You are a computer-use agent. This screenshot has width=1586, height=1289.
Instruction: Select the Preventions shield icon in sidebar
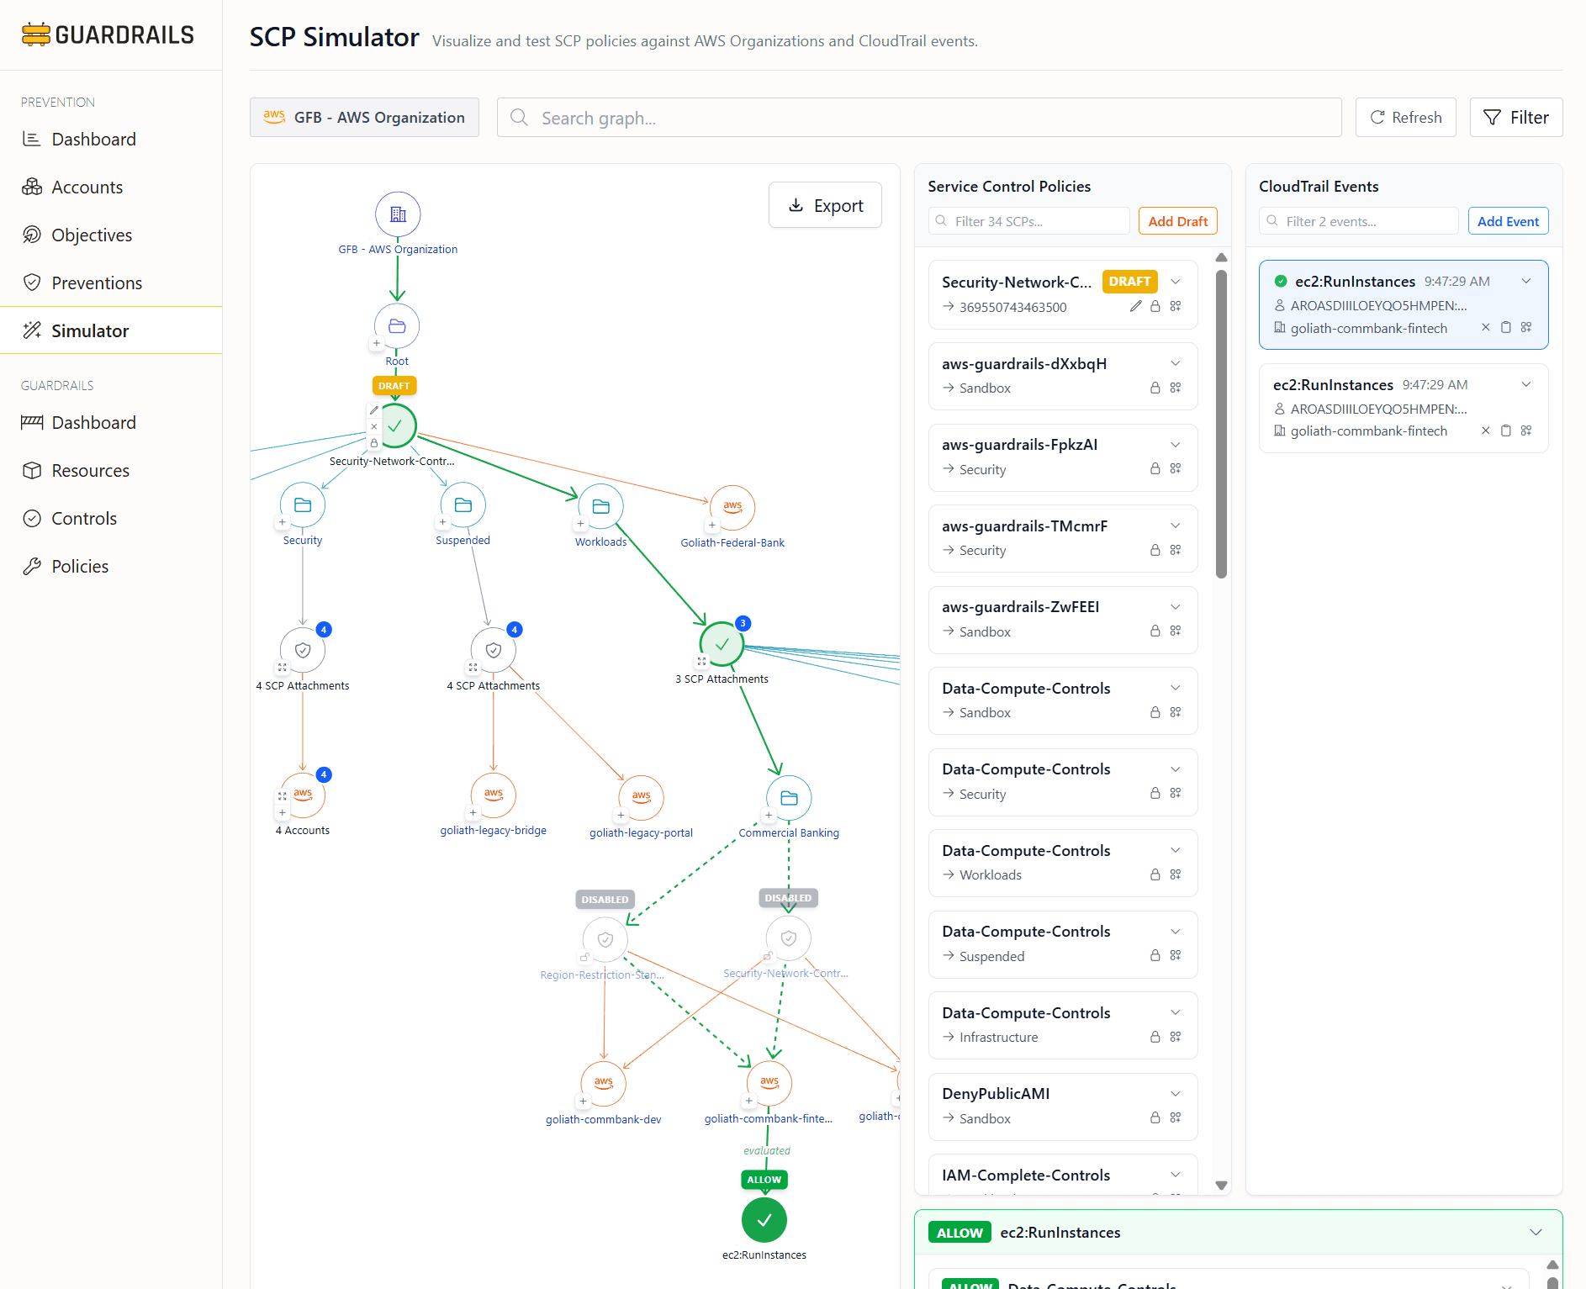[33, 283]
